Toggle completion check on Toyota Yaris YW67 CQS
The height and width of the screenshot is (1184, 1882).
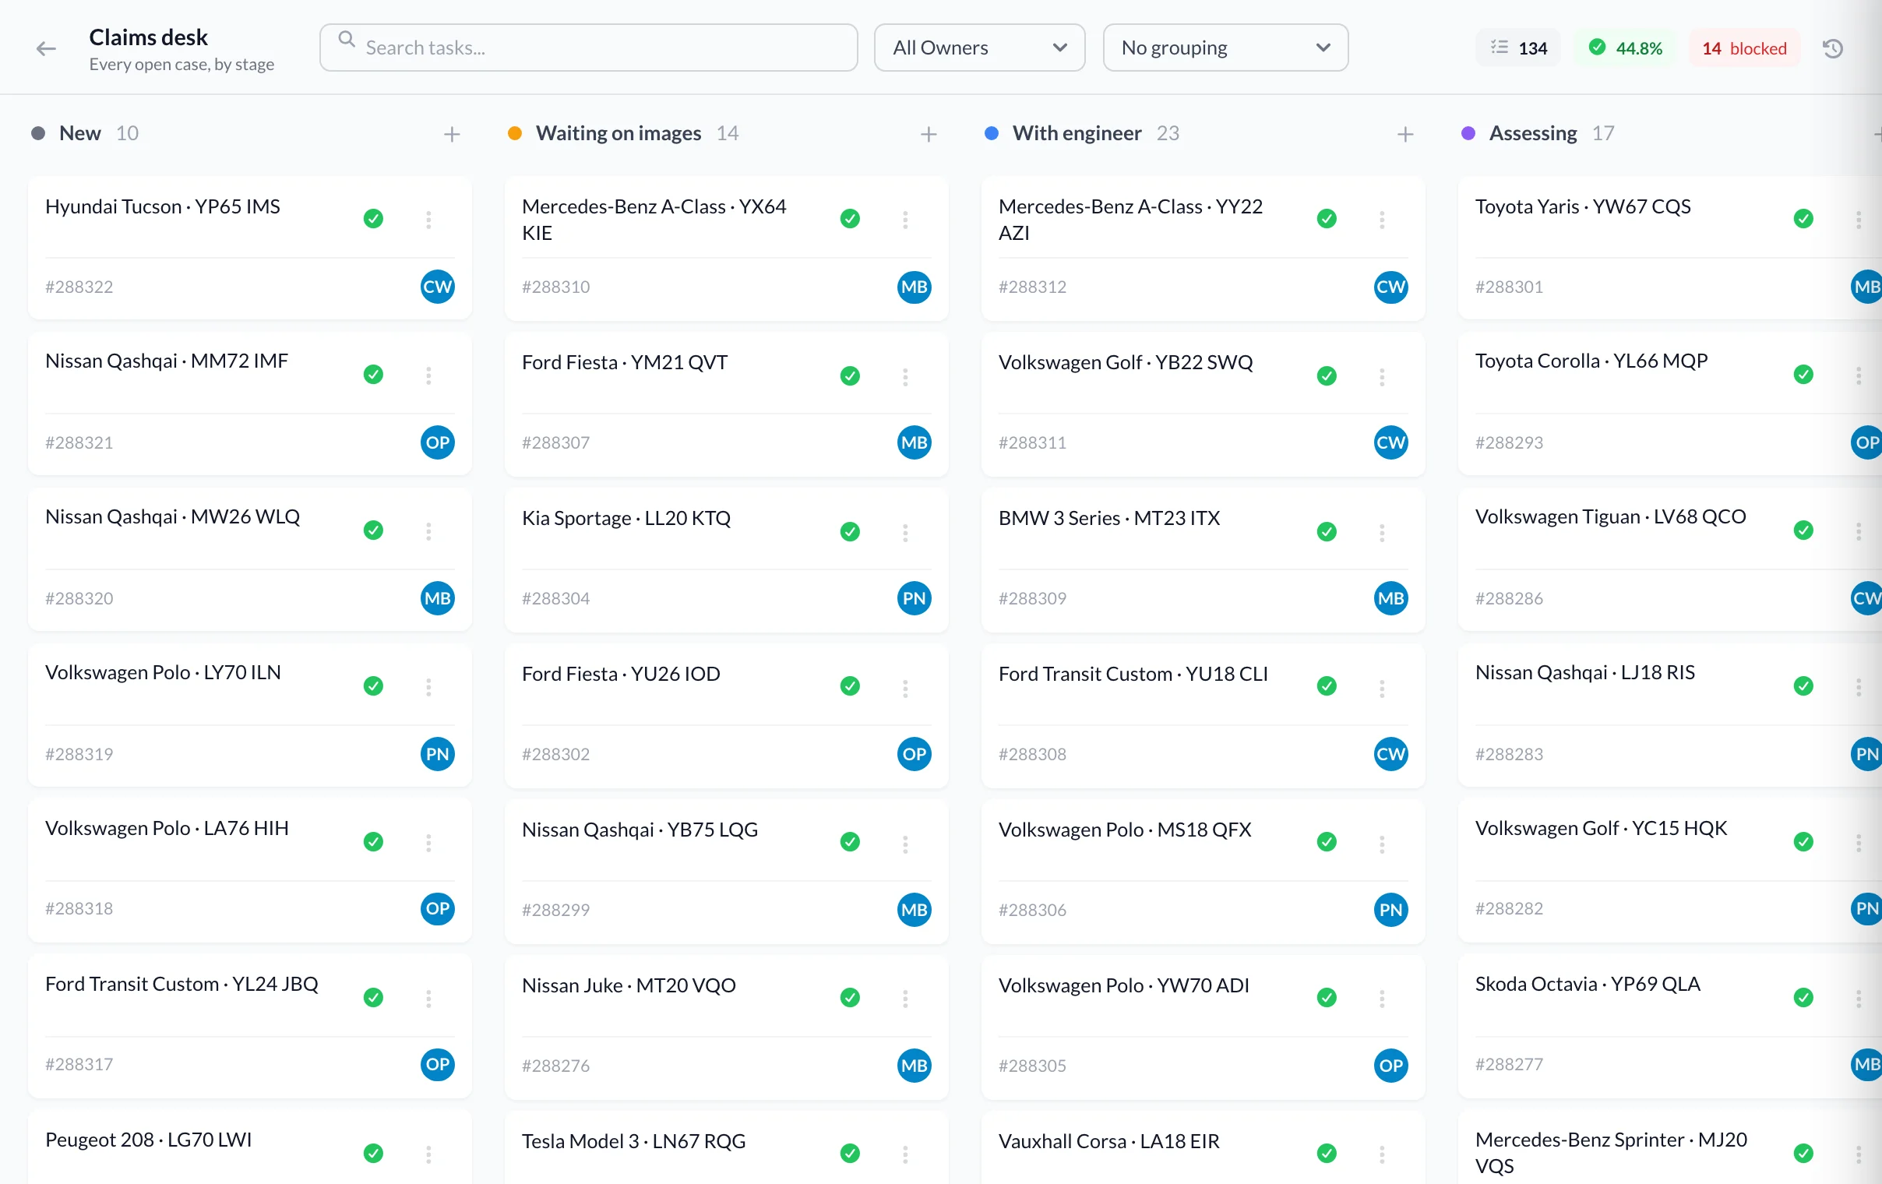(1804, 219)
